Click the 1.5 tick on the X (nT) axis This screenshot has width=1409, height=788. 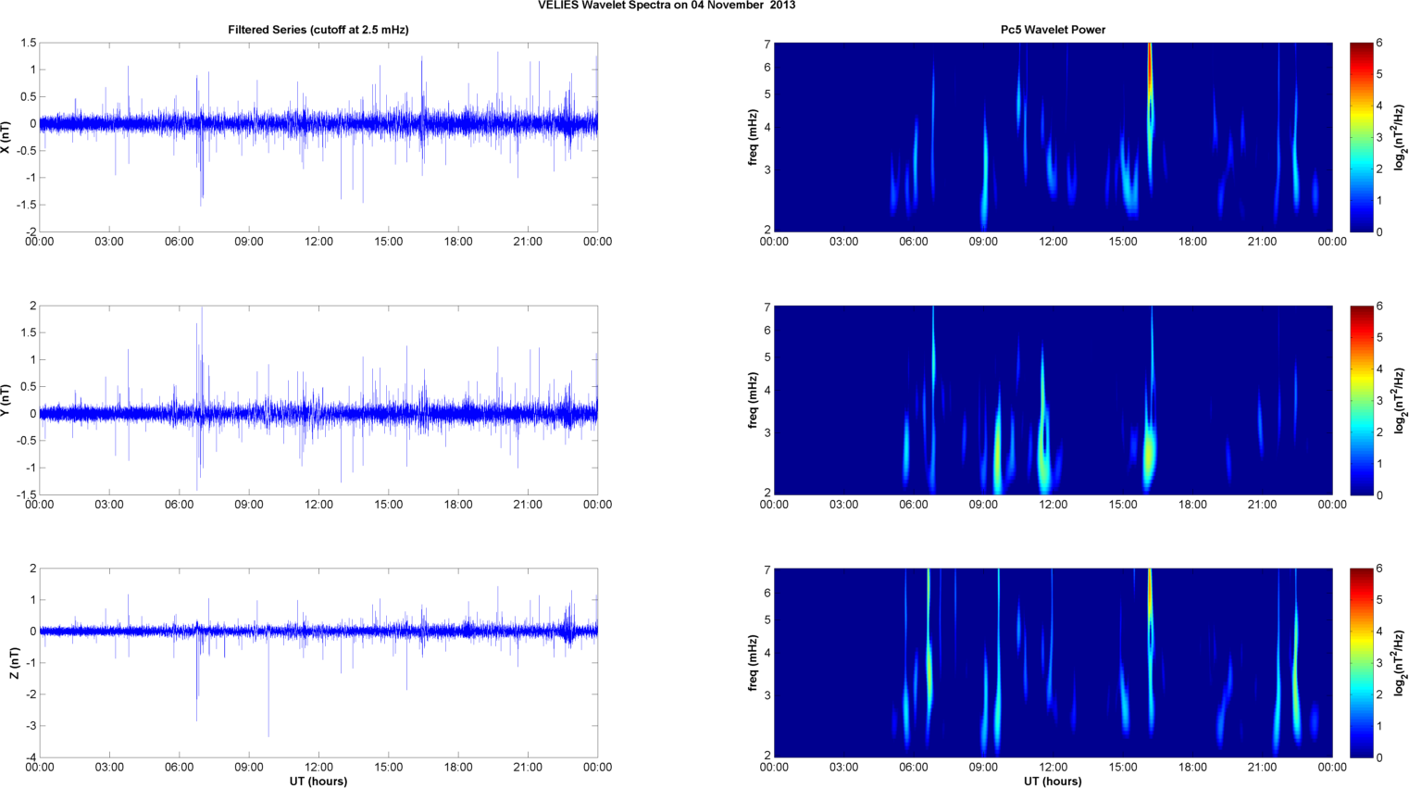tap(28, 44)
